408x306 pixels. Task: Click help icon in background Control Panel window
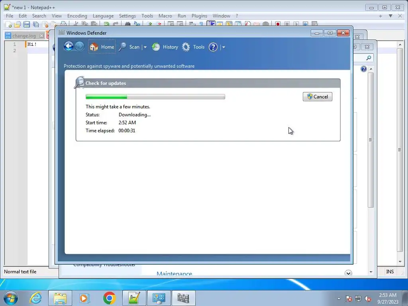pyautogui.click(x=363, y=69)
